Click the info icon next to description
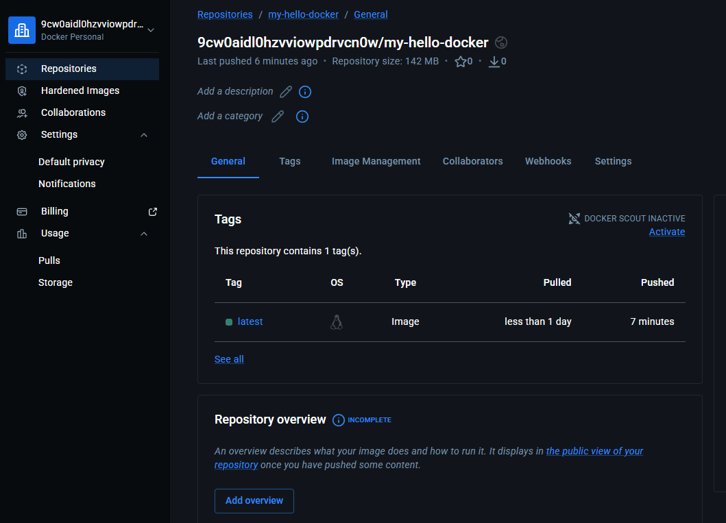 coord(305,92)
